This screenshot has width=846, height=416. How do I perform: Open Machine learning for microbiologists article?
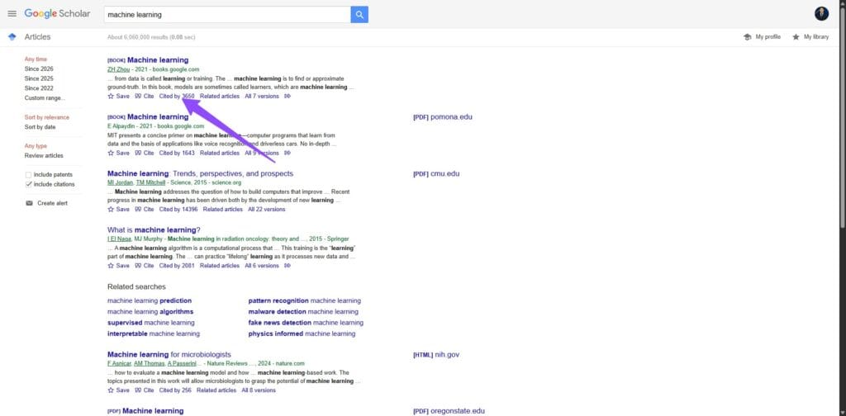coord(169,355)
